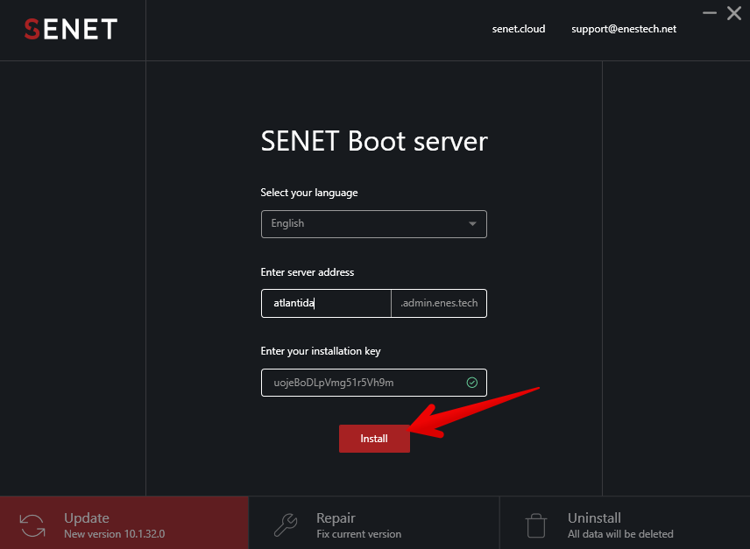Click inside the server address field

[x=326, y=303]
